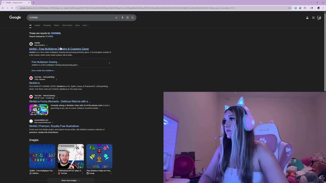View site information icon in the address bar
Image resolution: width=326 pixels, height=183 pixels.
(x=17, y=8)
